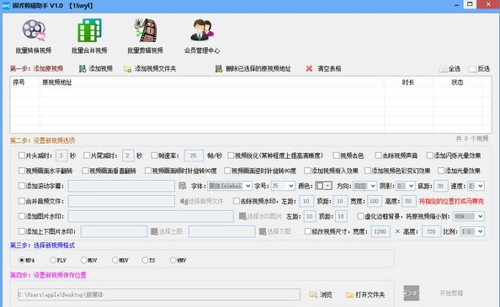Open the 方向 direction dropdown
500x307 pixels.
coord(365,186)
